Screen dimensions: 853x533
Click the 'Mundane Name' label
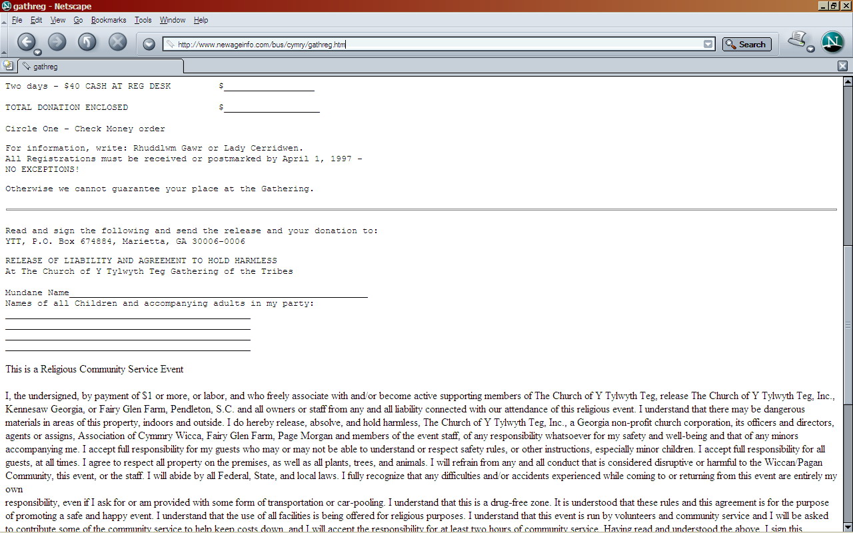37,292
